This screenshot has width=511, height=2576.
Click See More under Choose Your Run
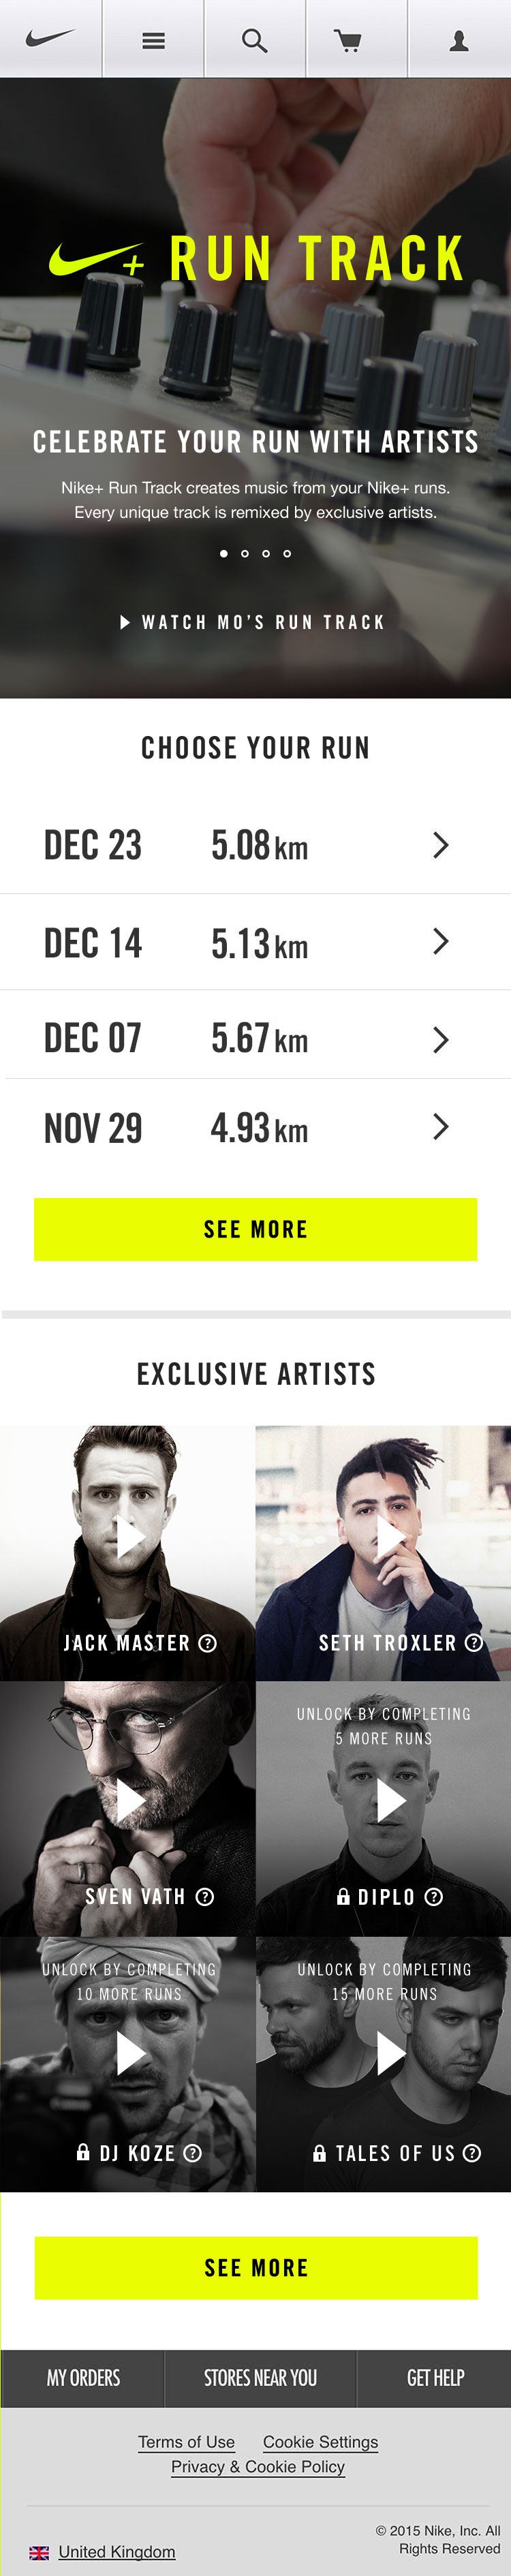tap(255, 1229)
